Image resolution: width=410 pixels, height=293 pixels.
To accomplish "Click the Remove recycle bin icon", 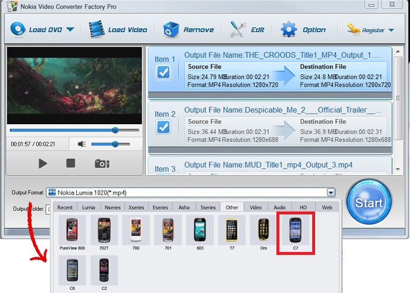I will [x=171, y=29].
